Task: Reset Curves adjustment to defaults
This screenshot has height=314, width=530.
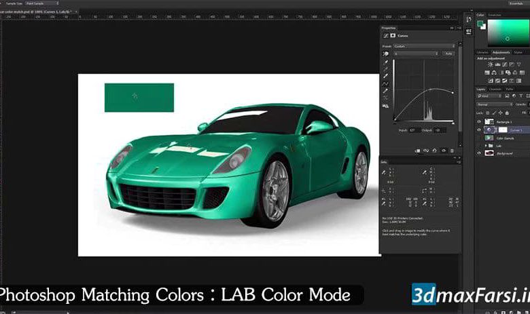Action: click(x=435, y=151)
